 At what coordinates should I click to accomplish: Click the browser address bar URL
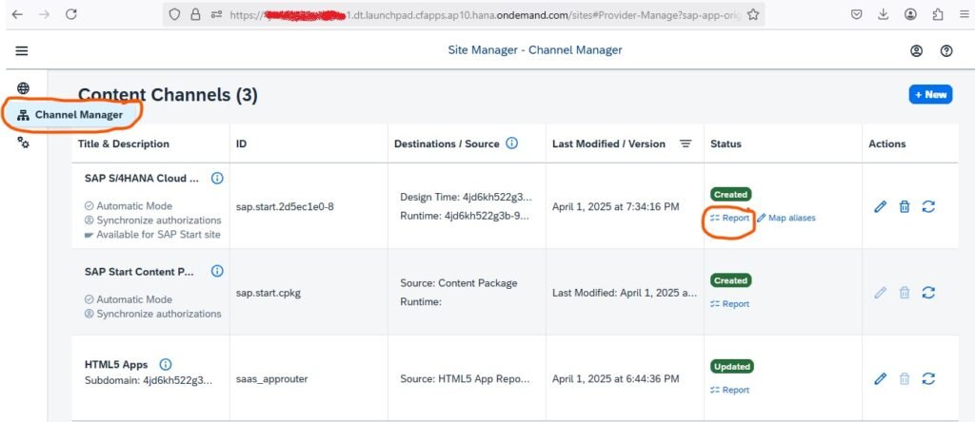476,14
